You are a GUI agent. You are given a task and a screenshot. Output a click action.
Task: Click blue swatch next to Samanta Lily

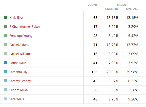[x=5, y=72]
